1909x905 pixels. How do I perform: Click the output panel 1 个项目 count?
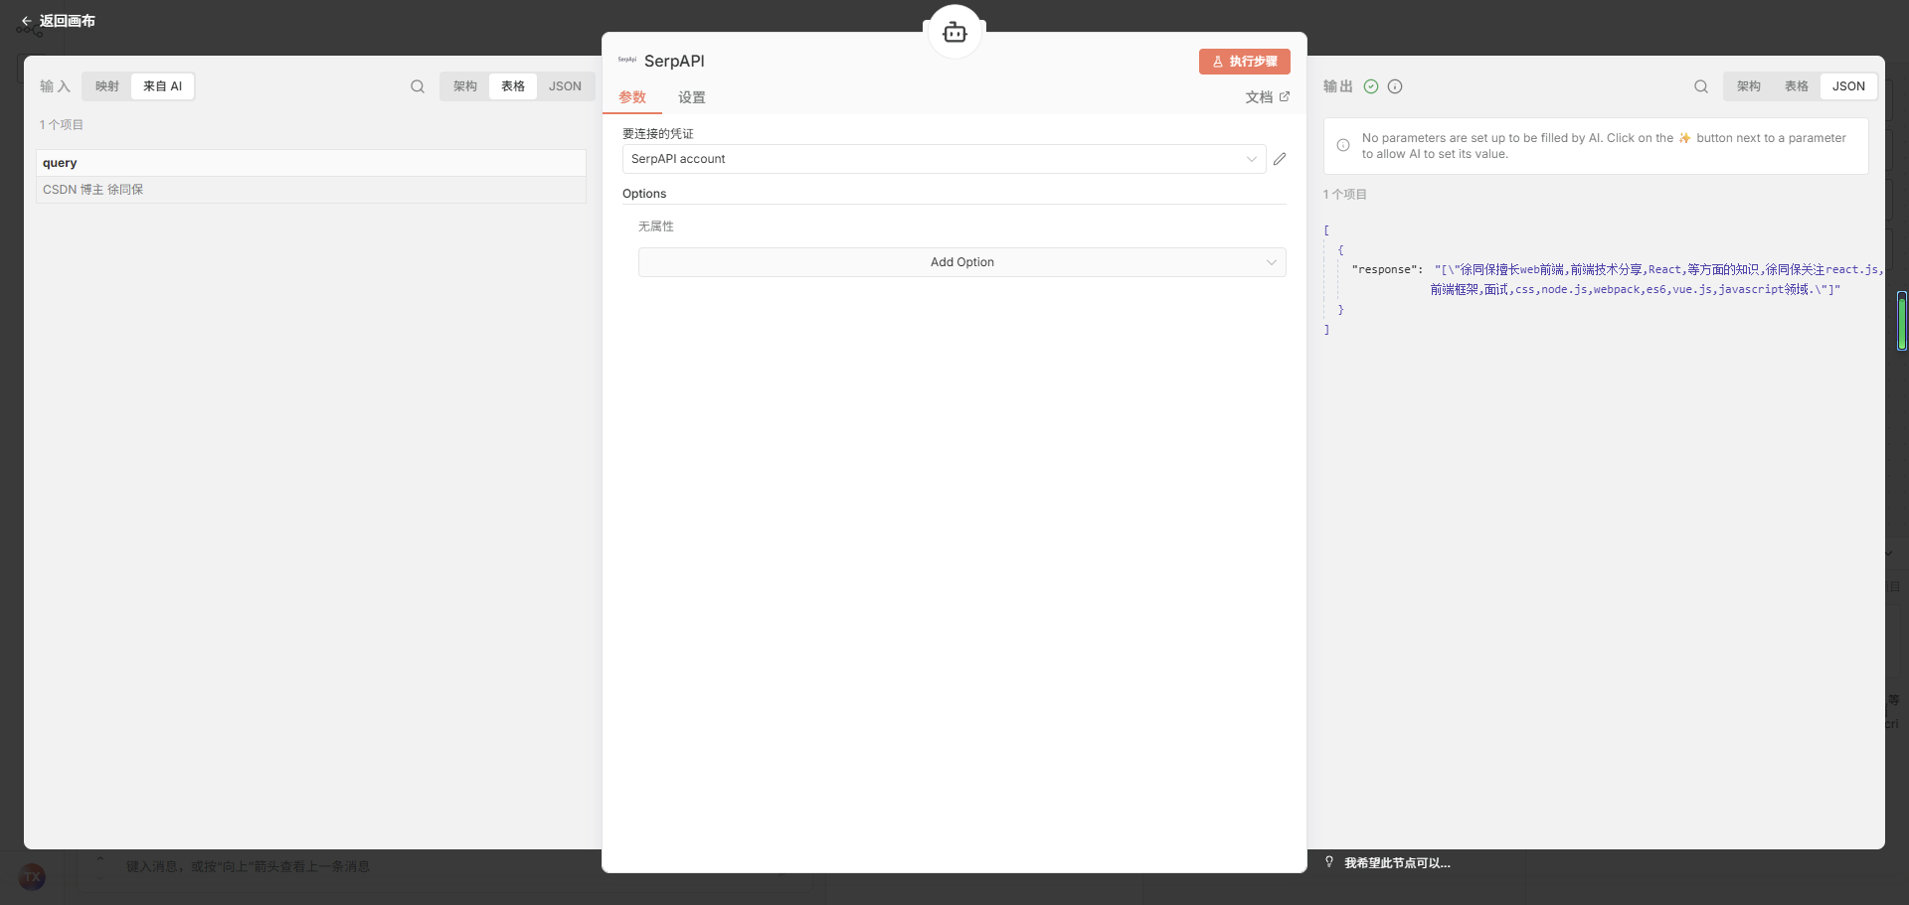coord(1344,195)
